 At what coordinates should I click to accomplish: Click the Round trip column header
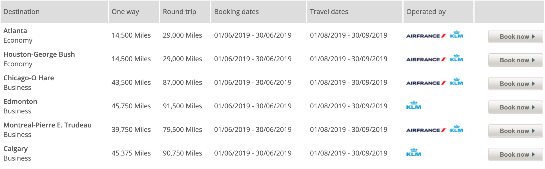click(180, 12)
